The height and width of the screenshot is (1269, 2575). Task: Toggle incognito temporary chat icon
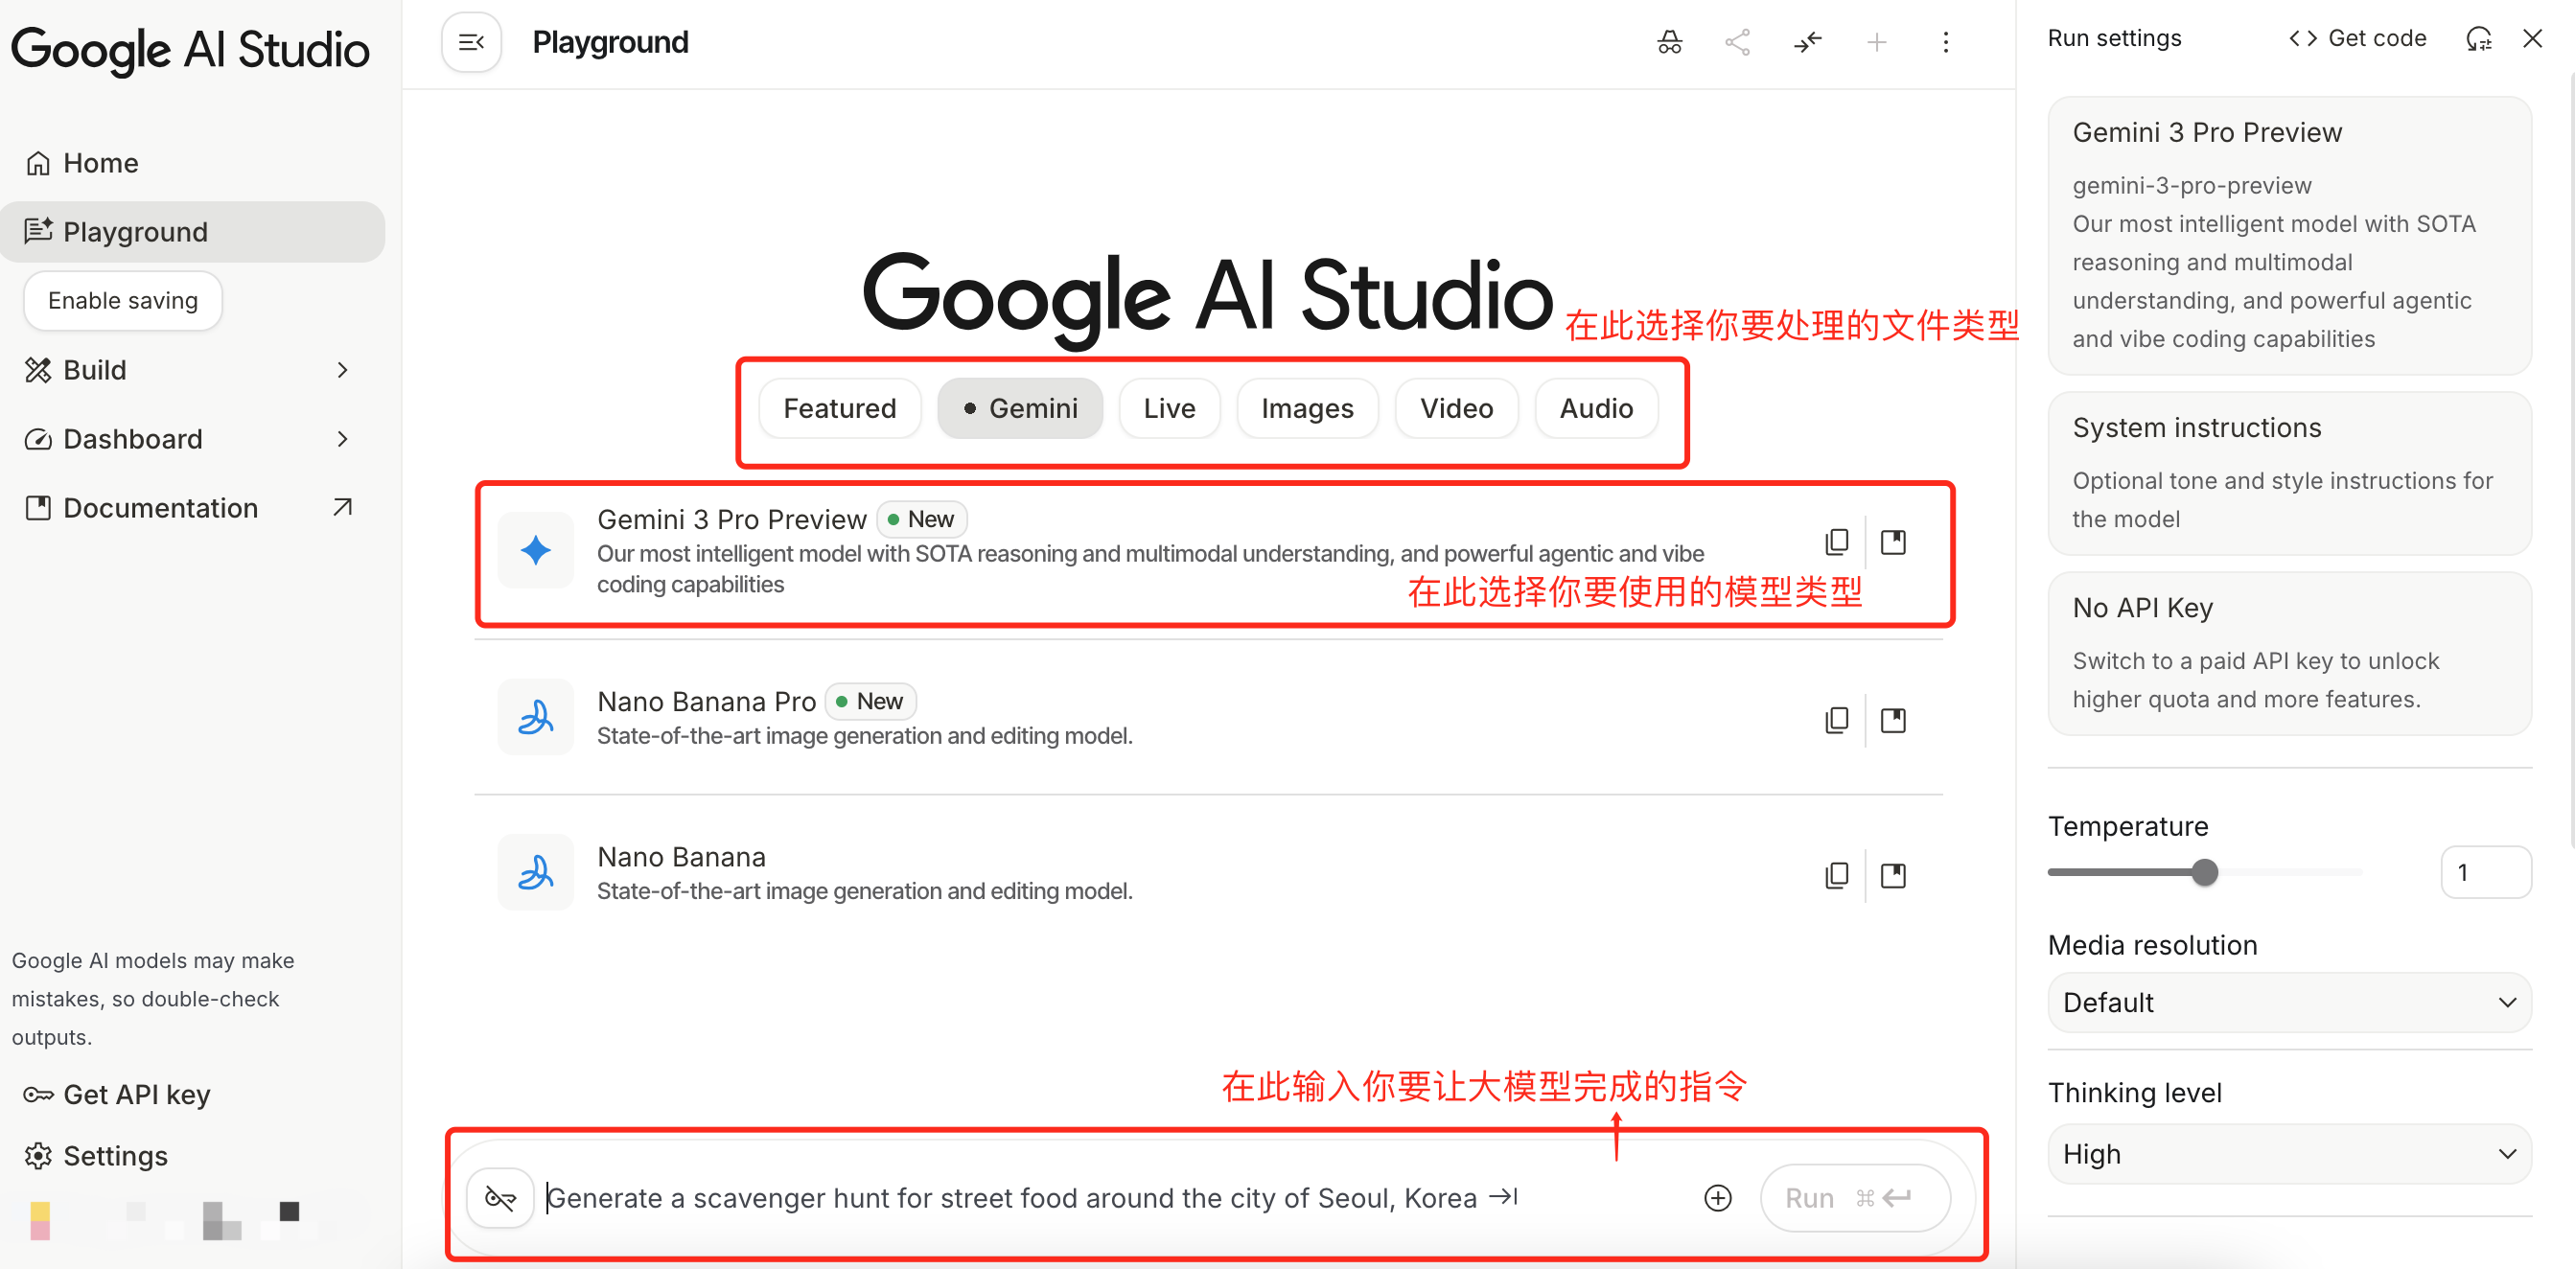(1669, 42)
